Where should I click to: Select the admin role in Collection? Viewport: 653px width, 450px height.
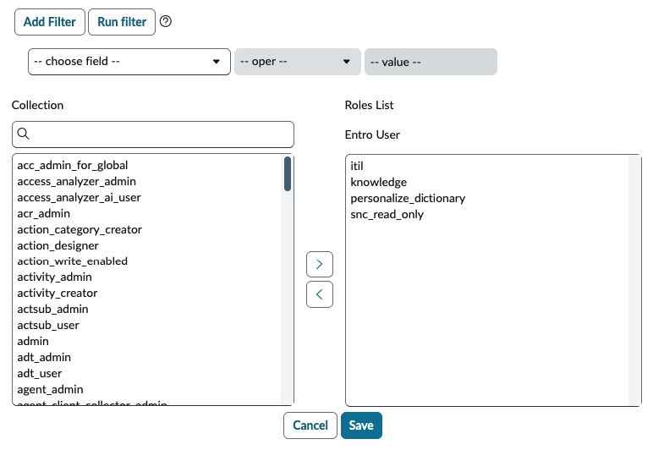[33, 342]
